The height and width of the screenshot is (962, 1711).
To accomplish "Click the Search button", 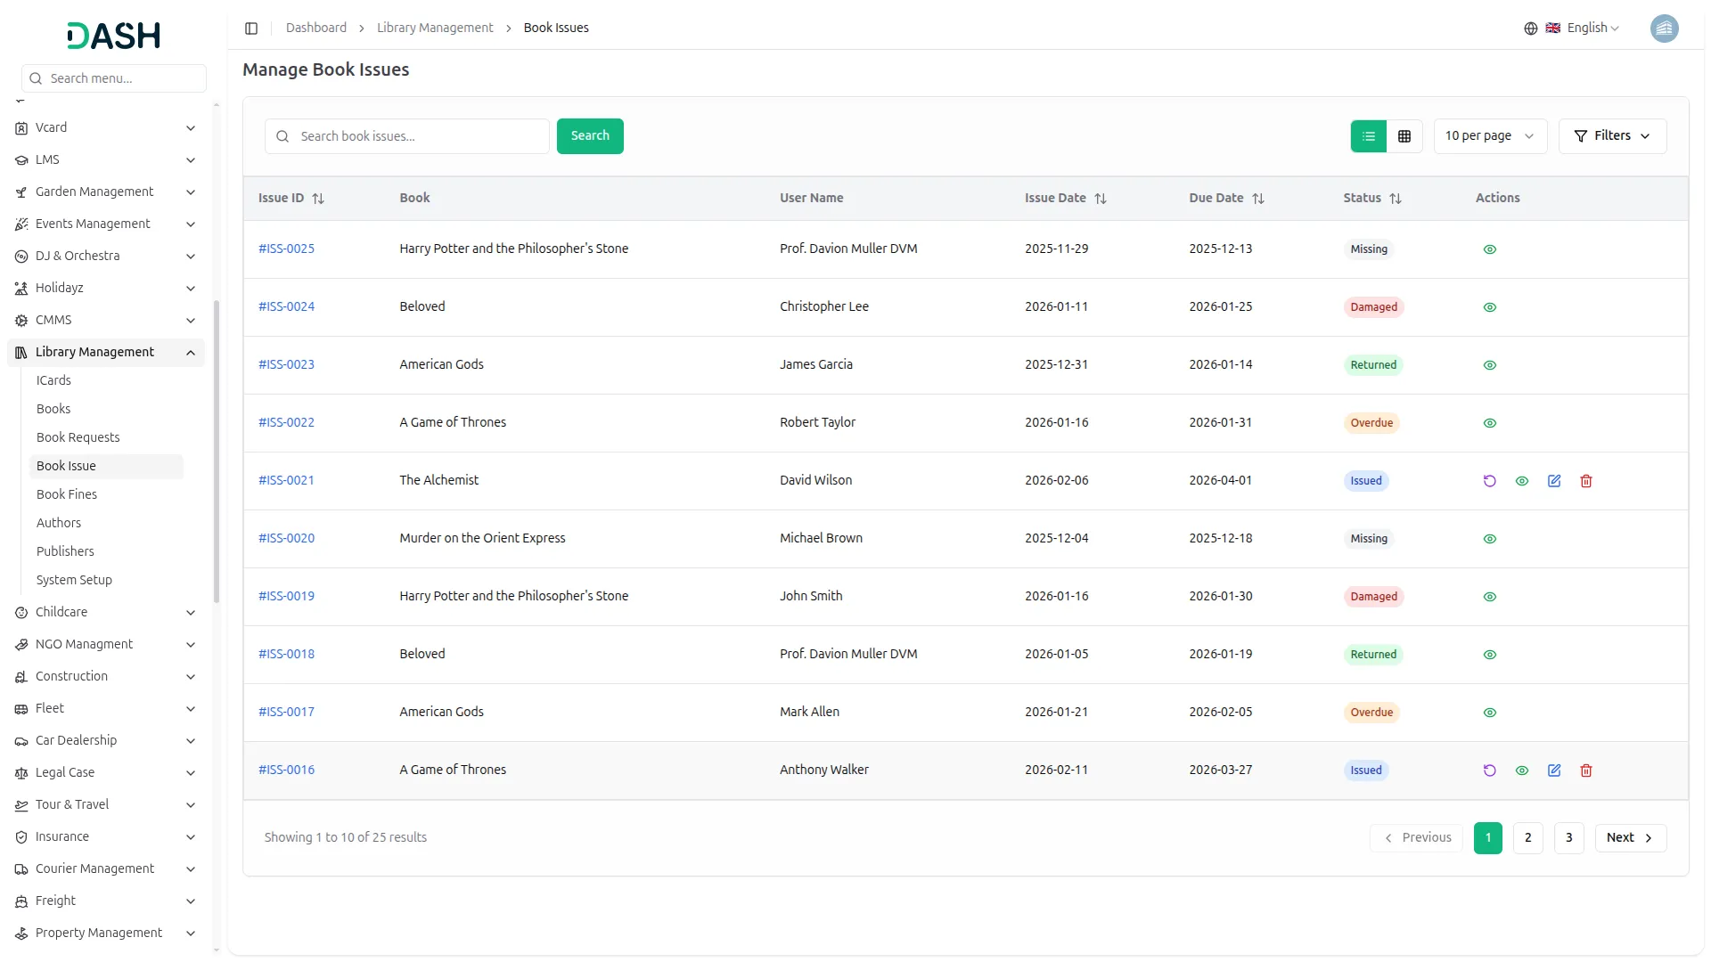I will coord(590,135).
